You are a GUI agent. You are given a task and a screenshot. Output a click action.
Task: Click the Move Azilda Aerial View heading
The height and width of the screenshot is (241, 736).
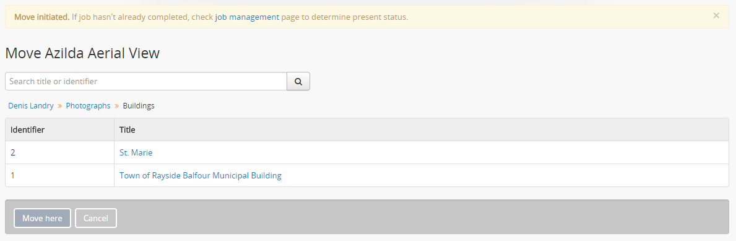pyautogui.click(x=82, y=53)
